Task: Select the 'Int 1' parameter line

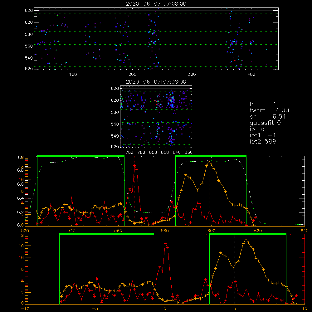Action: [x=263, y=104]
